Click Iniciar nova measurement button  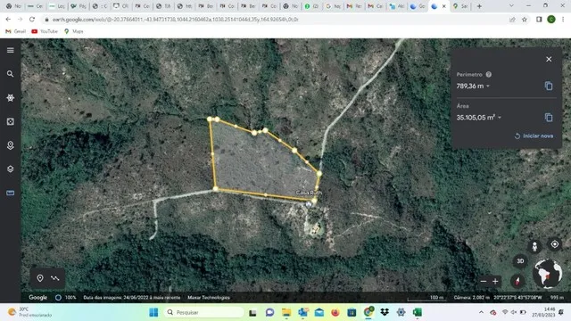[534, 136]
